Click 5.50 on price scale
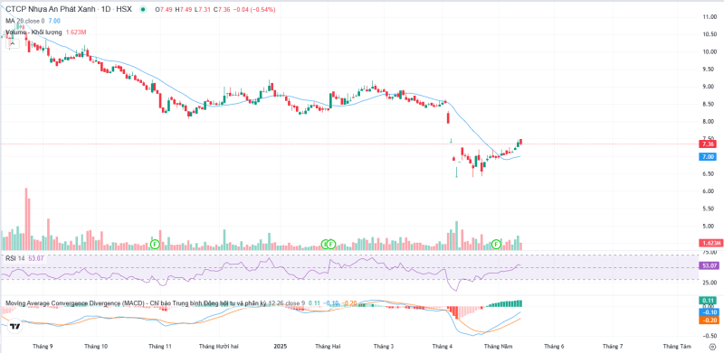Screen dimensions: 724x353 coord(710,209)
